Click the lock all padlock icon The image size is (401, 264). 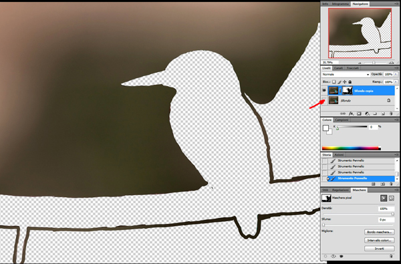pyautogui.click(x=350, y=82)
